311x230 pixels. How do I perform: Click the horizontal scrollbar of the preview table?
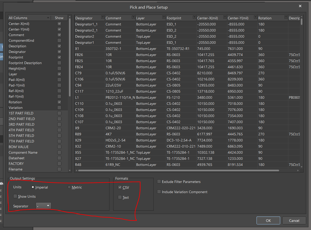click(x=178, y=170)
